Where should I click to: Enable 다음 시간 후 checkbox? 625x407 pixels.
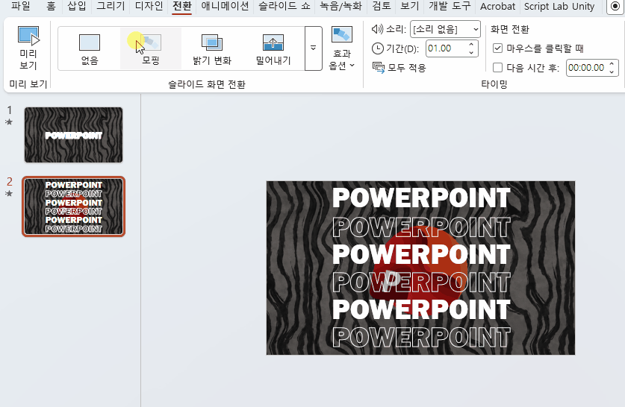point(497,68)
